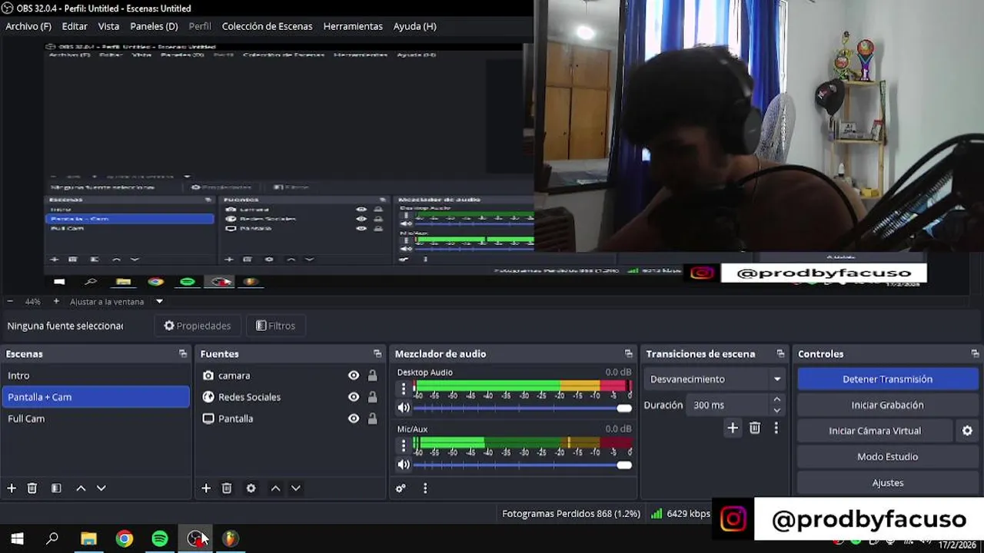This screenshot has width=984, height=553.
Task: Open source properties gear in Fuentes toolbar
Action: 251,488
